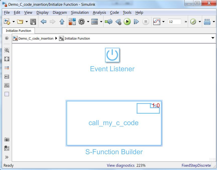Open the Edit menu

17,13
